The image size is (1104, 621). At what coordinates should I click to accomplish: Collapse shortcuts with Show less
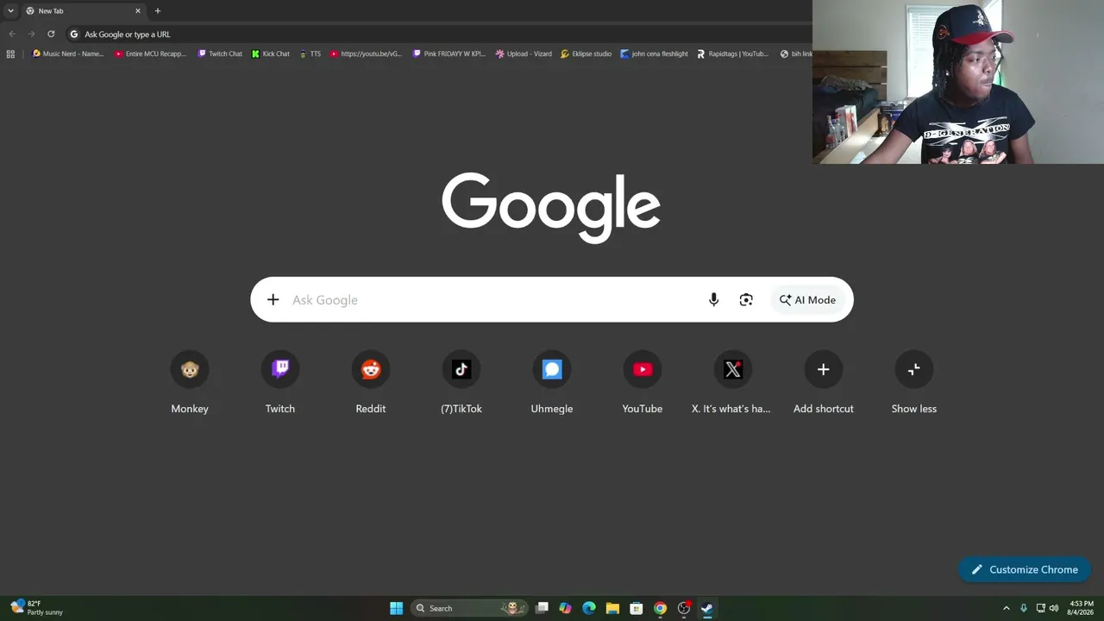pyautogui.click(x=914, y=383)
